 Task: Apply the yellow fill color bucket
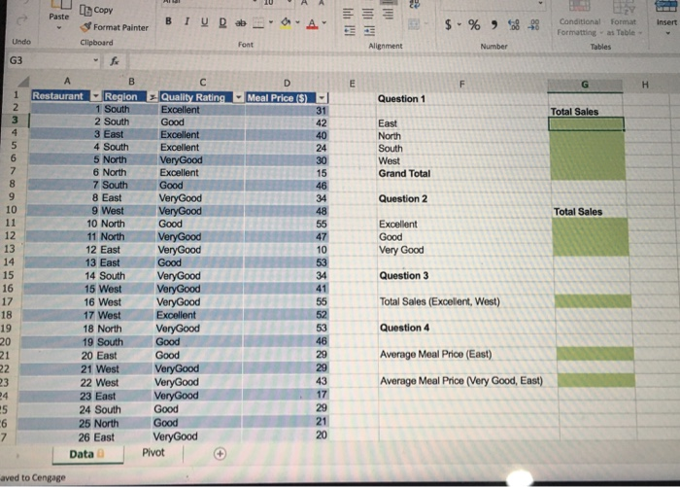point(286,22)
